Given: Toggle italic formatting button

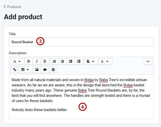Looking at the screenshot, I should click(x=37, y=61).
